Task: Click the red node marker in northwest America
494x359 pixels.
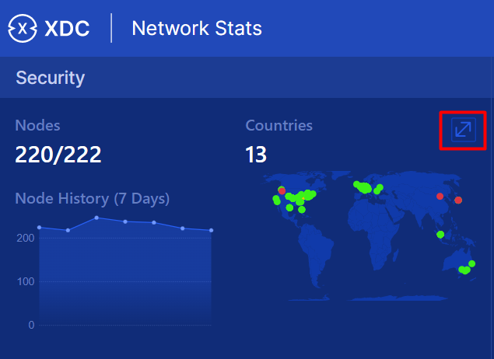Action: click(x=282, y=191)
